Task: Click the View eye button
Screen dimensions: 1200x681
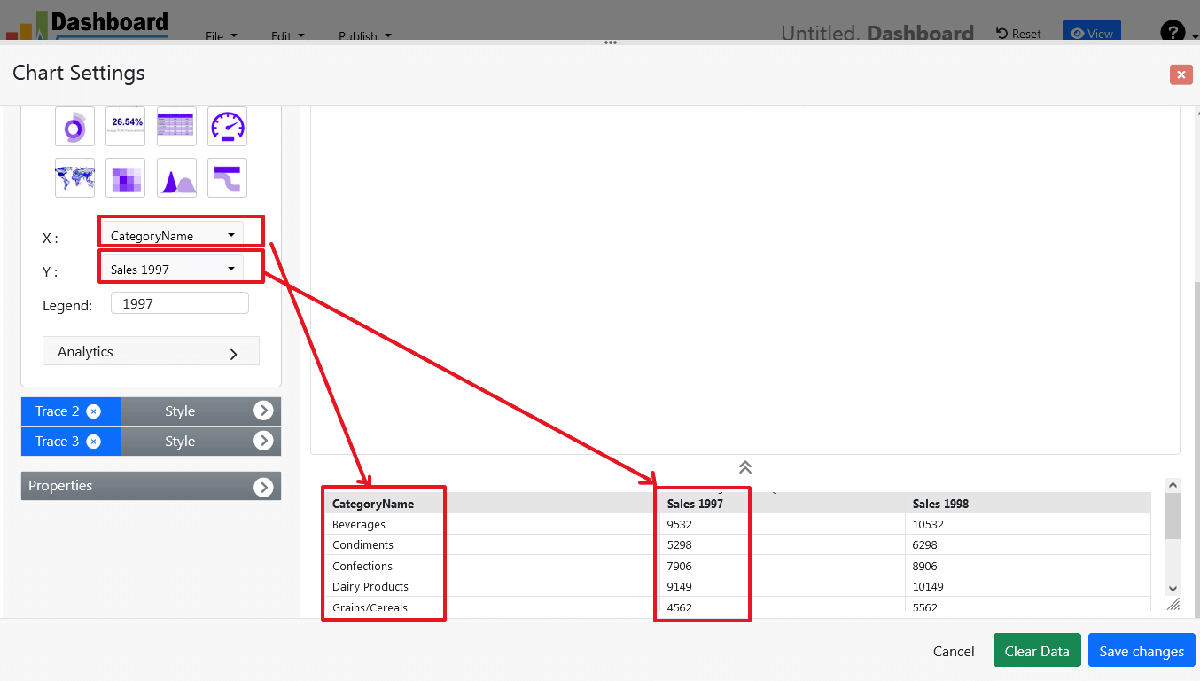Action: coord(1091,32)
